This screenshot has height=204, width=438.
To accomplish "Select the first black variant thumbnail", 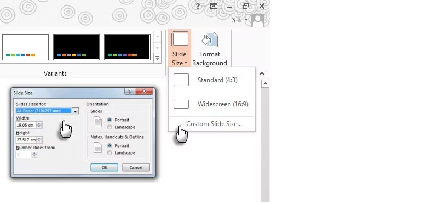I will 76,47.
